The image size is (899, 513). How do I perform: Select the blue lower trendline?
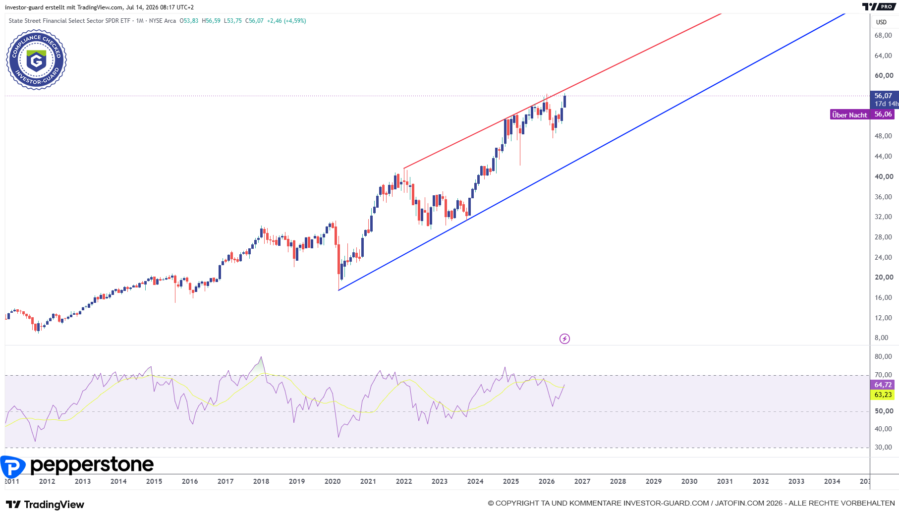click(592, 152)
